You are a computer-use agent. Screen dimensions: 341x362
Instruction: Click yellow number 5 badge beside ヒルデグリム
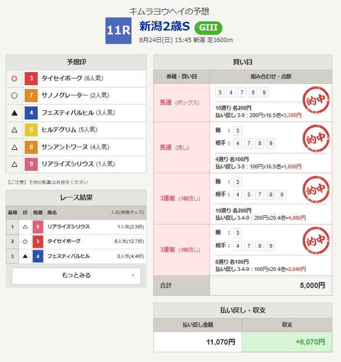31,130
